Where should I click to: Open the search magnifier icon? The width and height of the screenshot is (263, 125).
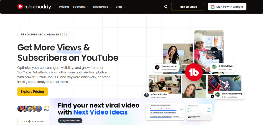pos(166,7)
